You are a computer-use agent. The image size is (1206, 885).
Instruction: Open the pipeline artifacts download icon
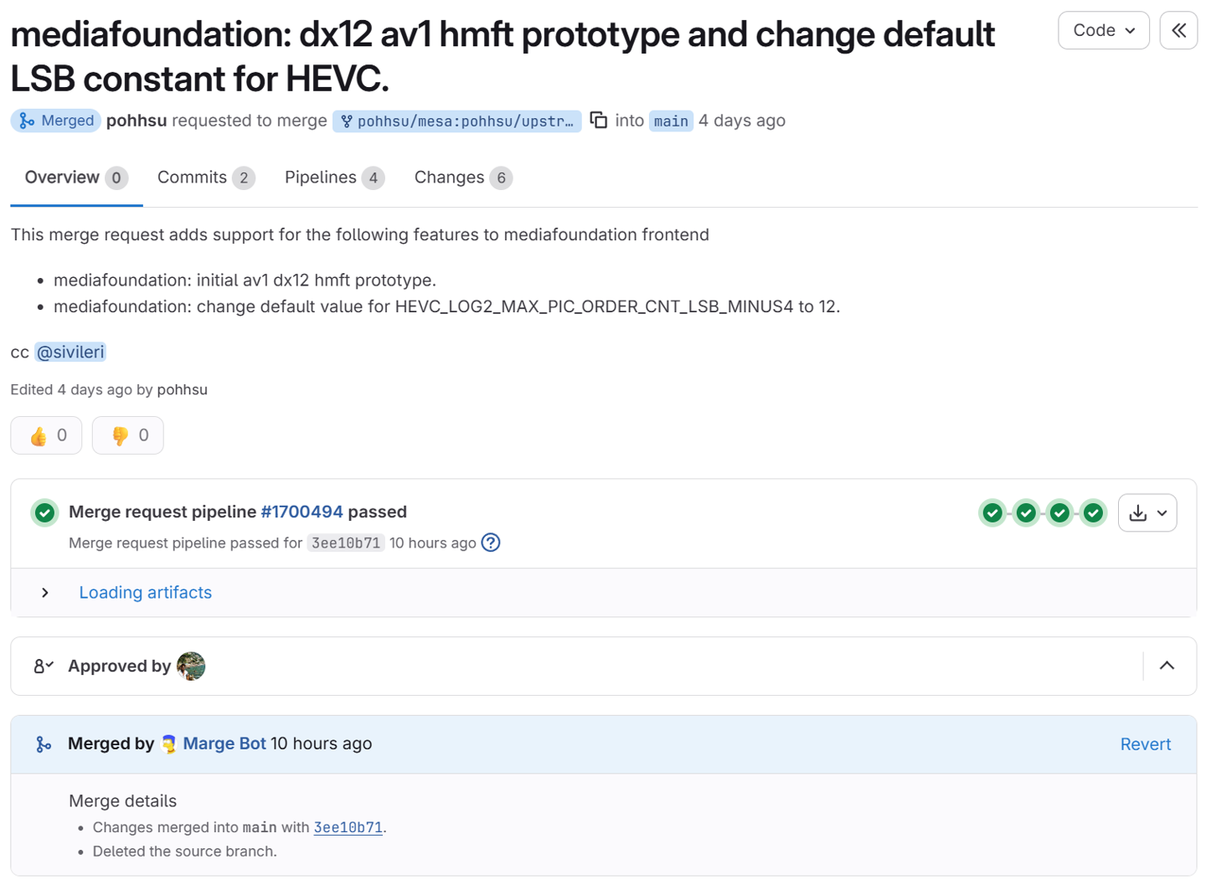click(x=1147, y=513)
